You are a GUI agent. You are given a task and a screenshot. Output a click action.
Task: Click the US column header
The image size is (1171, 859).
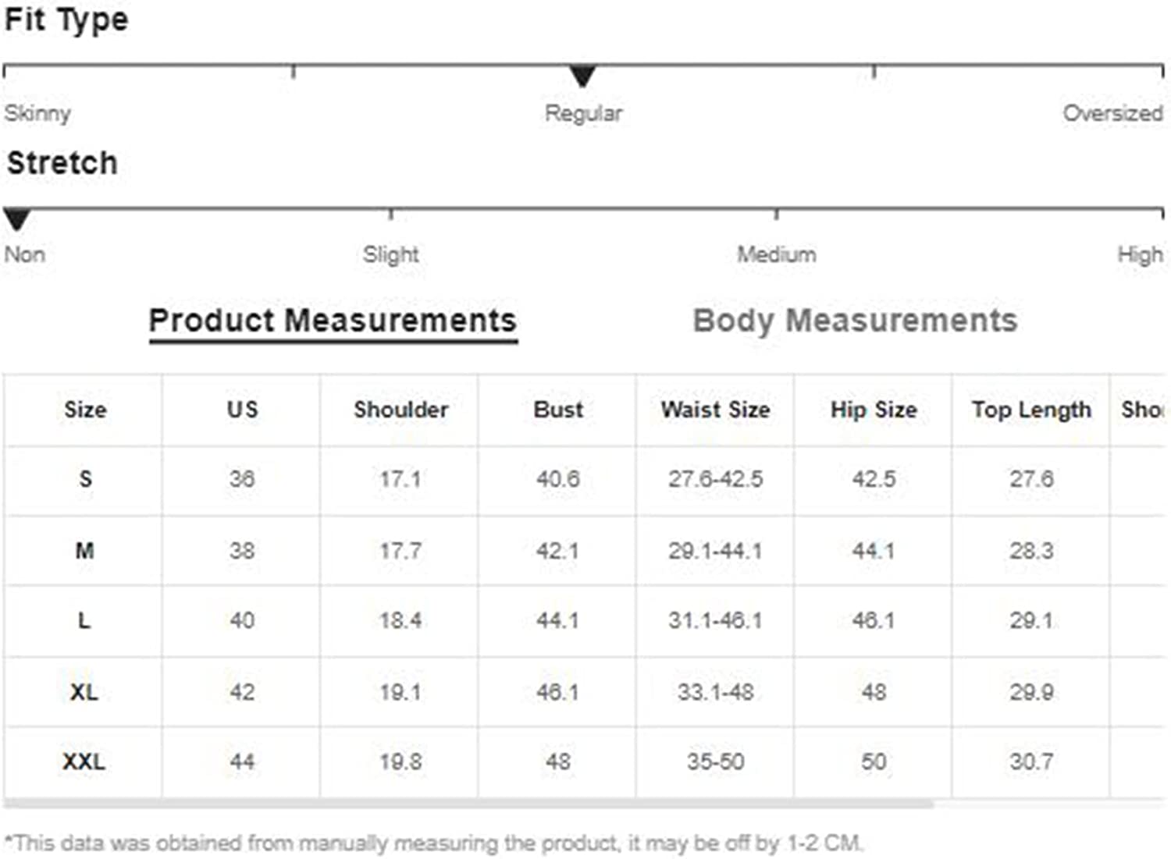242,410
